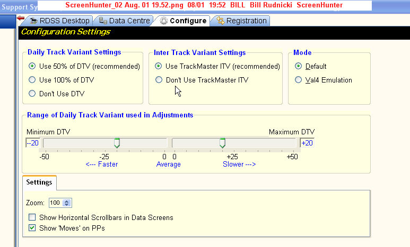Click the 'Slower --->' label

pos(239,164)
